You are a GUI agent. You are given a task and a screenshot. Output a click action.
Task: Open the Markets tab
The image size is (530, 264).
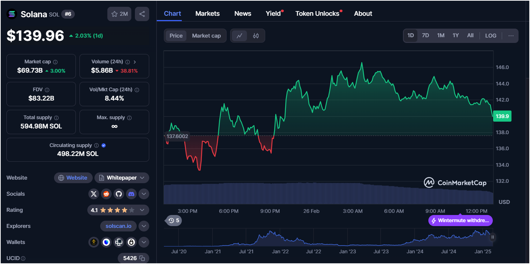208,14
